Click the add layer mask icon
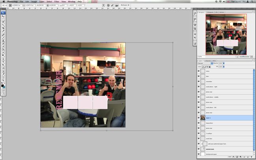 click(x=237, y=157)
